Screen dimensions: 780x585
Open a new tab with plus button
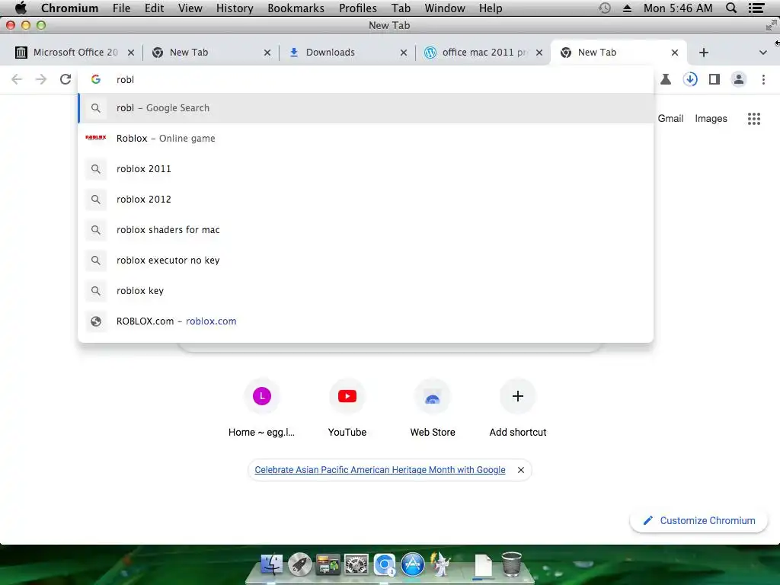coord(703,53)
